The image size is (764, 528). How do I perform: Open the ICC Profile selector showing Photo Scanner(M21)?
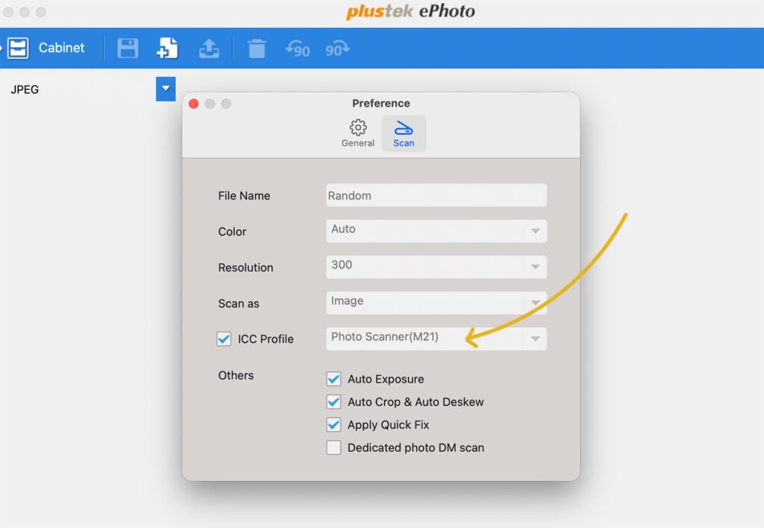click(x=436, y=339)
